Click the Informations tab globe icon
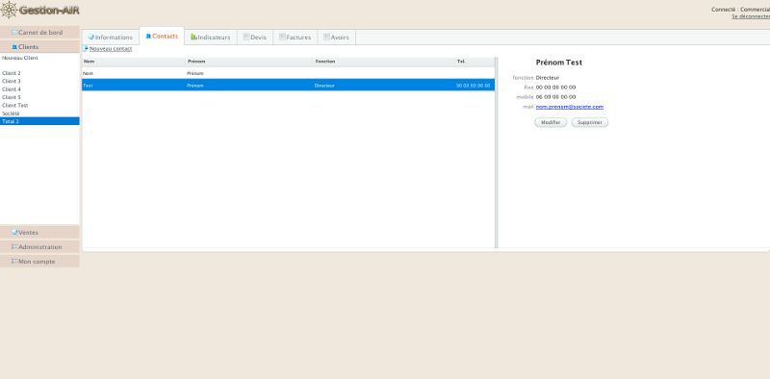 (90, 37)
